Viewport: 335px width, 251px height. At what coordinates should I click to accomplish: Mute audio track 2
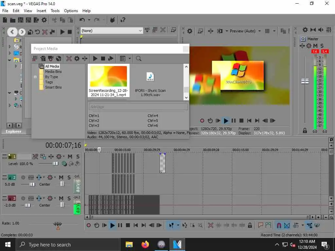61,177
